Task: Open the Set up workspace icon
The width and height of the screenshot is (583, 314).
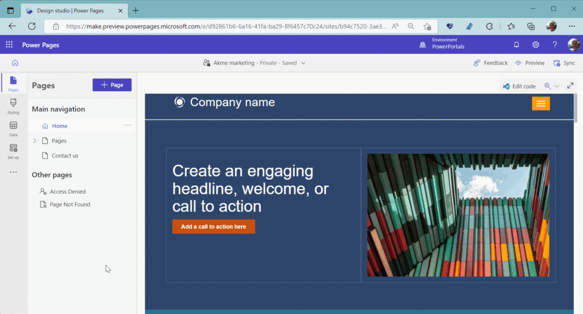Action: (x=13, y=151)
